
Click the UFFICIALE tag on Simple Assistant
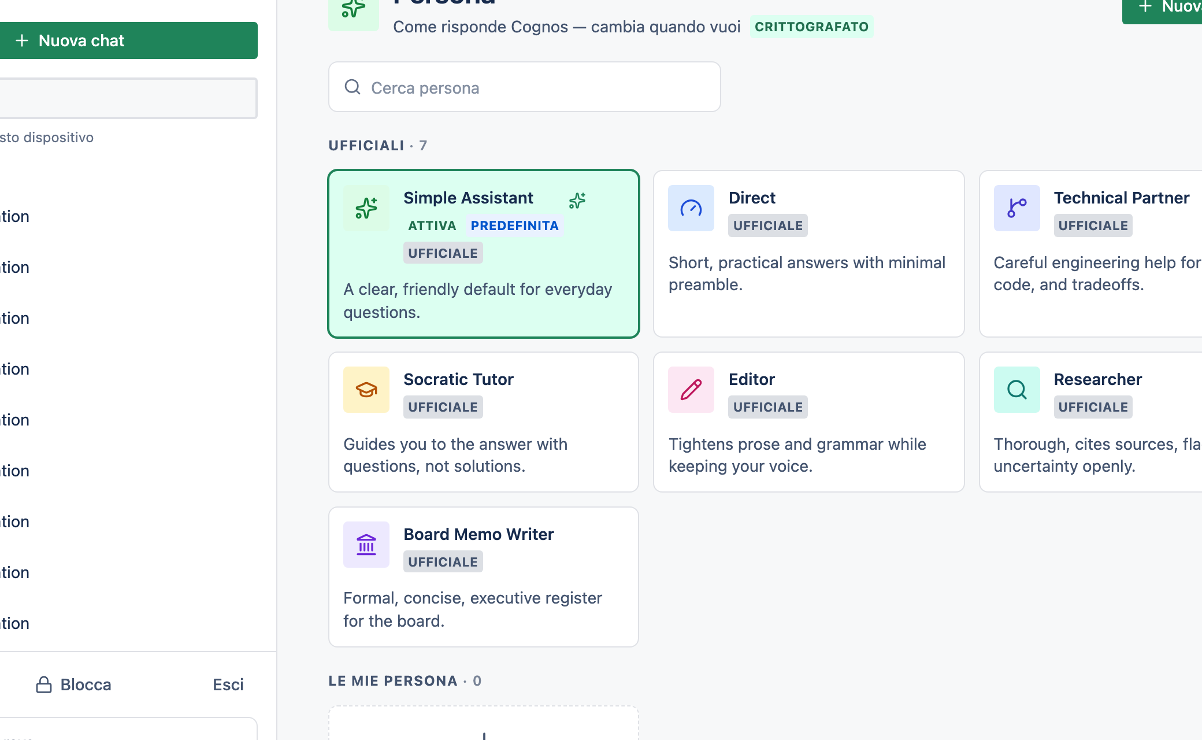tap(443, 253)
